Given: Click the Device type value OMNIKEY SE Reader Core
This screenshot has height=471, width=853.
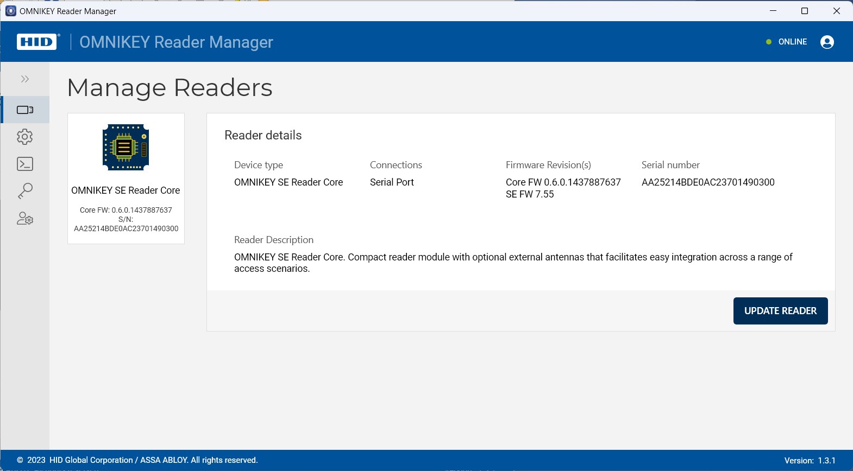Looking at the screenshot, I should click(x=288, y=182).
